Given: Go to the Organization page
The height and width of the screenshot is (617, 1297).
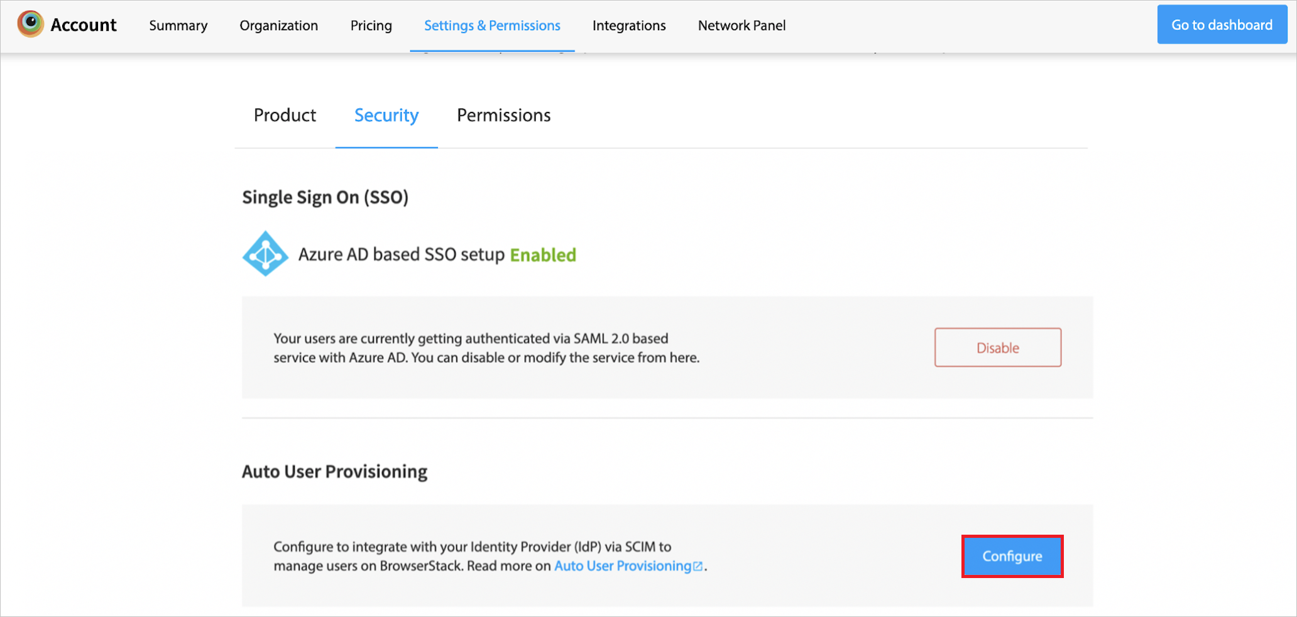Looking at the screenshot, I should point(279,25).
